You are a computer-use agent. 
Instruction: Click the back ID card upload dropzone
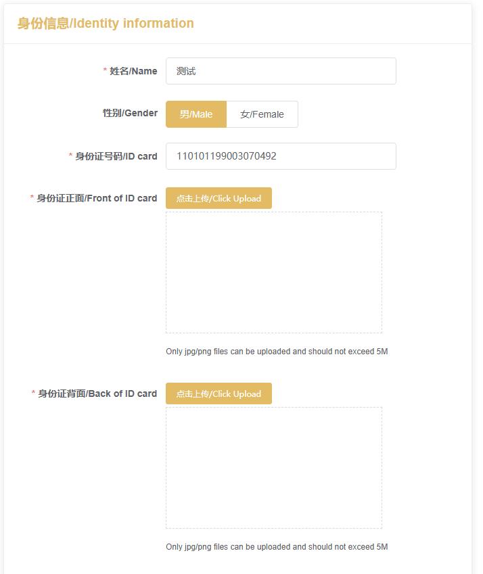pyautogui.click(x=274, y=467)
